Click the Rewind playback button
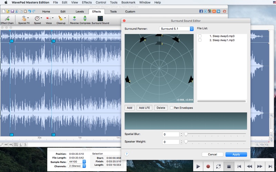The height and width of the screenshot is (172, 276). (249, 166)
